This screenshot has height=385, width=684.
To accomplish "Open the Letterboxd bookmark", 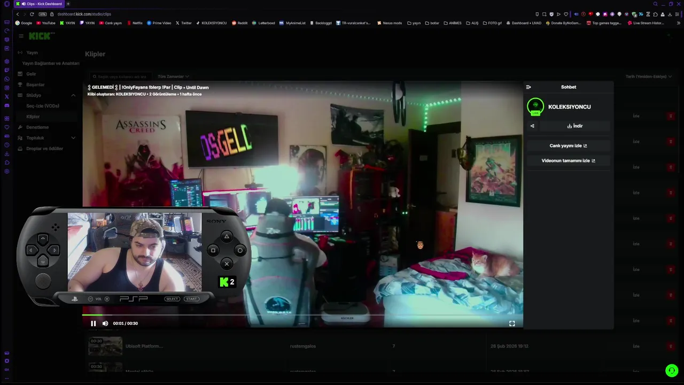I will (263, 23).
